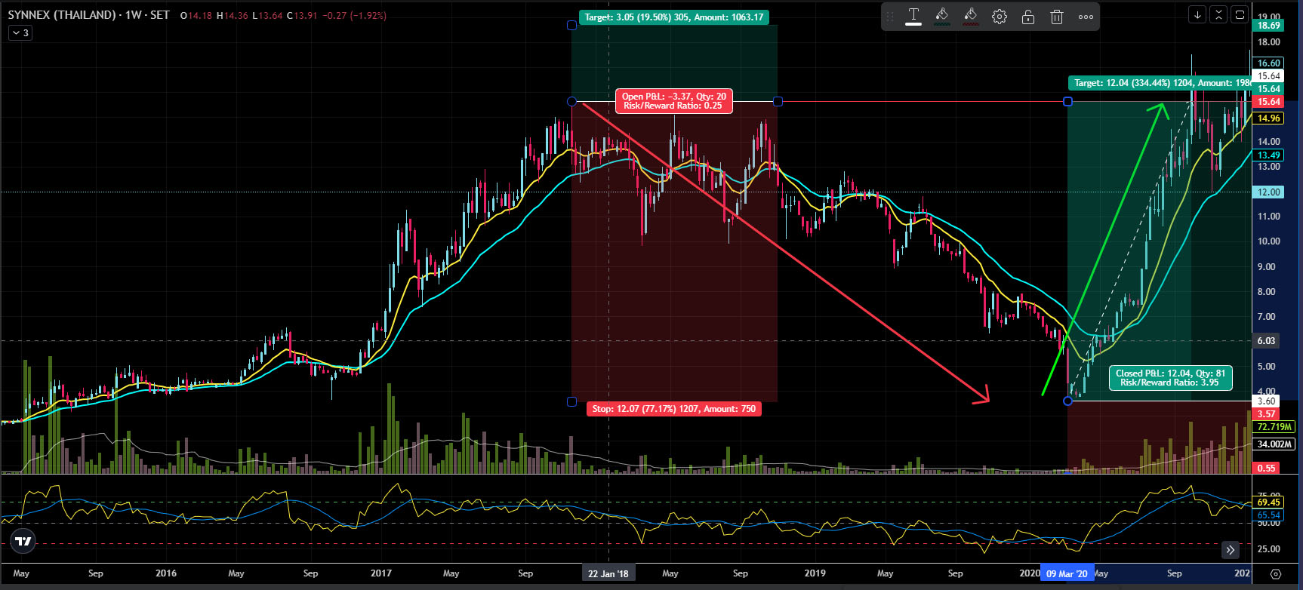
Task: Expand the indicators legend showing 3
Action: [20, 32]
